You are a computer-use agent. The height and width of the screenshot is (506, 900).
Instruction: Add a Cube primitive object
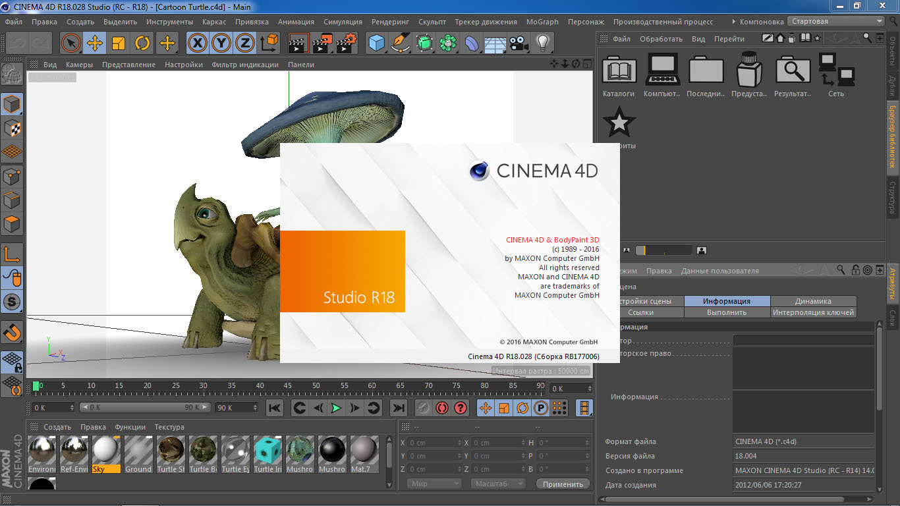pyautogui.click(x=376, y=43)
